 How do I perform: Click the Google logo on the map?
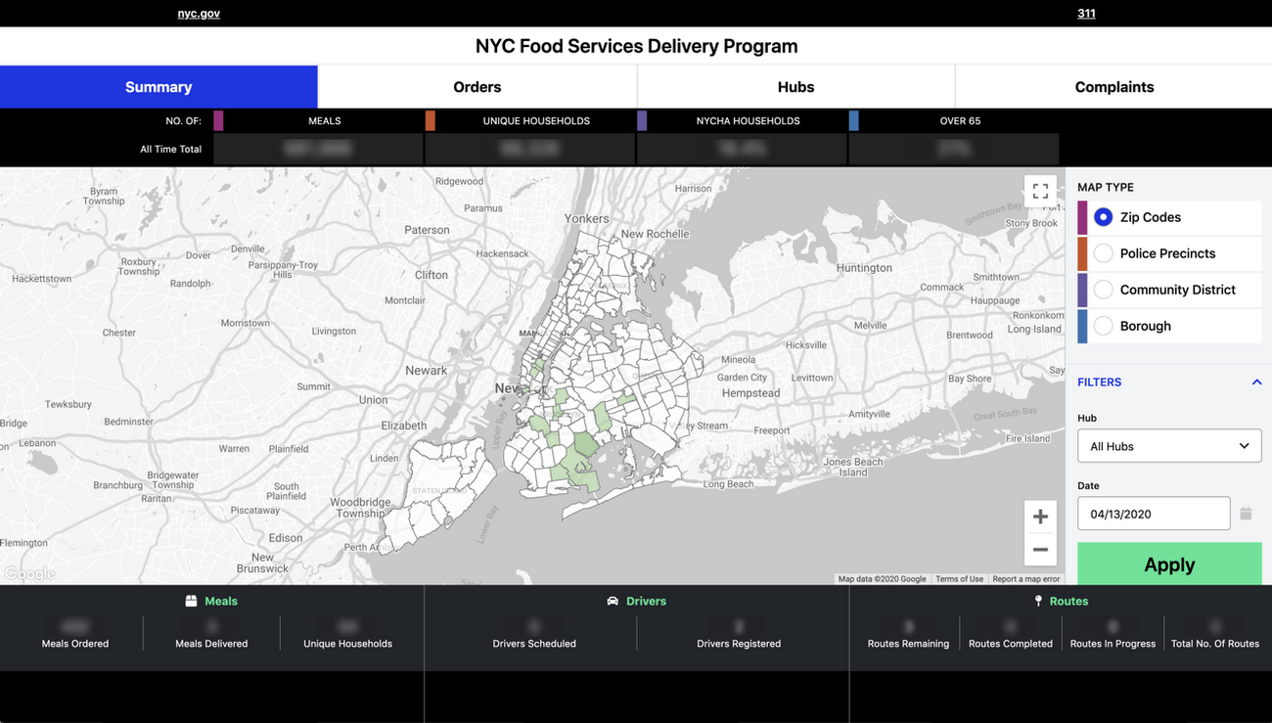coord(29,574)
